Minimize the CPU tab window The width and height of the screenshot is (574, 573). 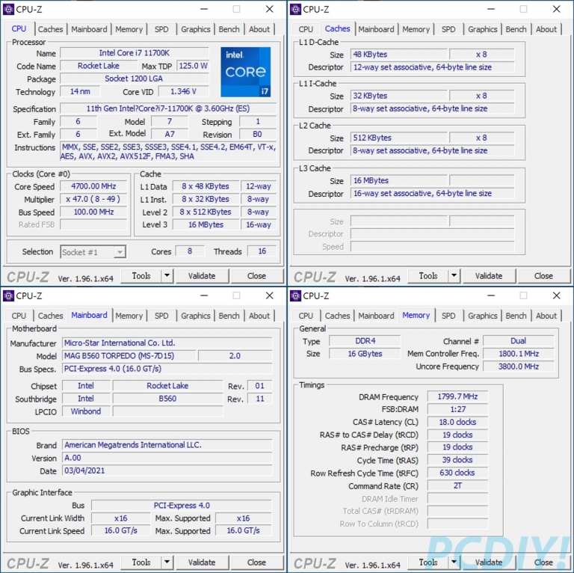[204, 9]
